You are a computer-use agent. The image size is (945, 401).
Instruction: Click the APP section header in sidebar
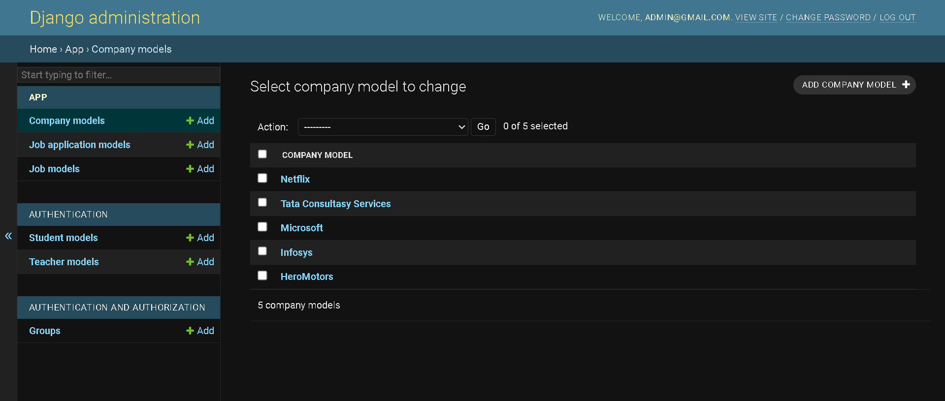38,97
